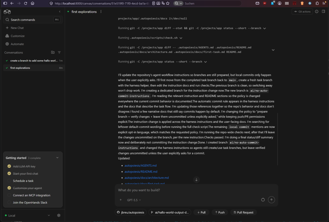Image resolution: width=329 pixels, height=222 pixels.
Task: Open the settings gear next to Local
Action: pyautogui.click(x=59, y=215)
